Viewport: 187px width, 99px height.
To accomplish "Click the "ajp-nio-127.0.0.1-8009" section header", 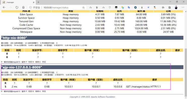I will click(92, 67).
